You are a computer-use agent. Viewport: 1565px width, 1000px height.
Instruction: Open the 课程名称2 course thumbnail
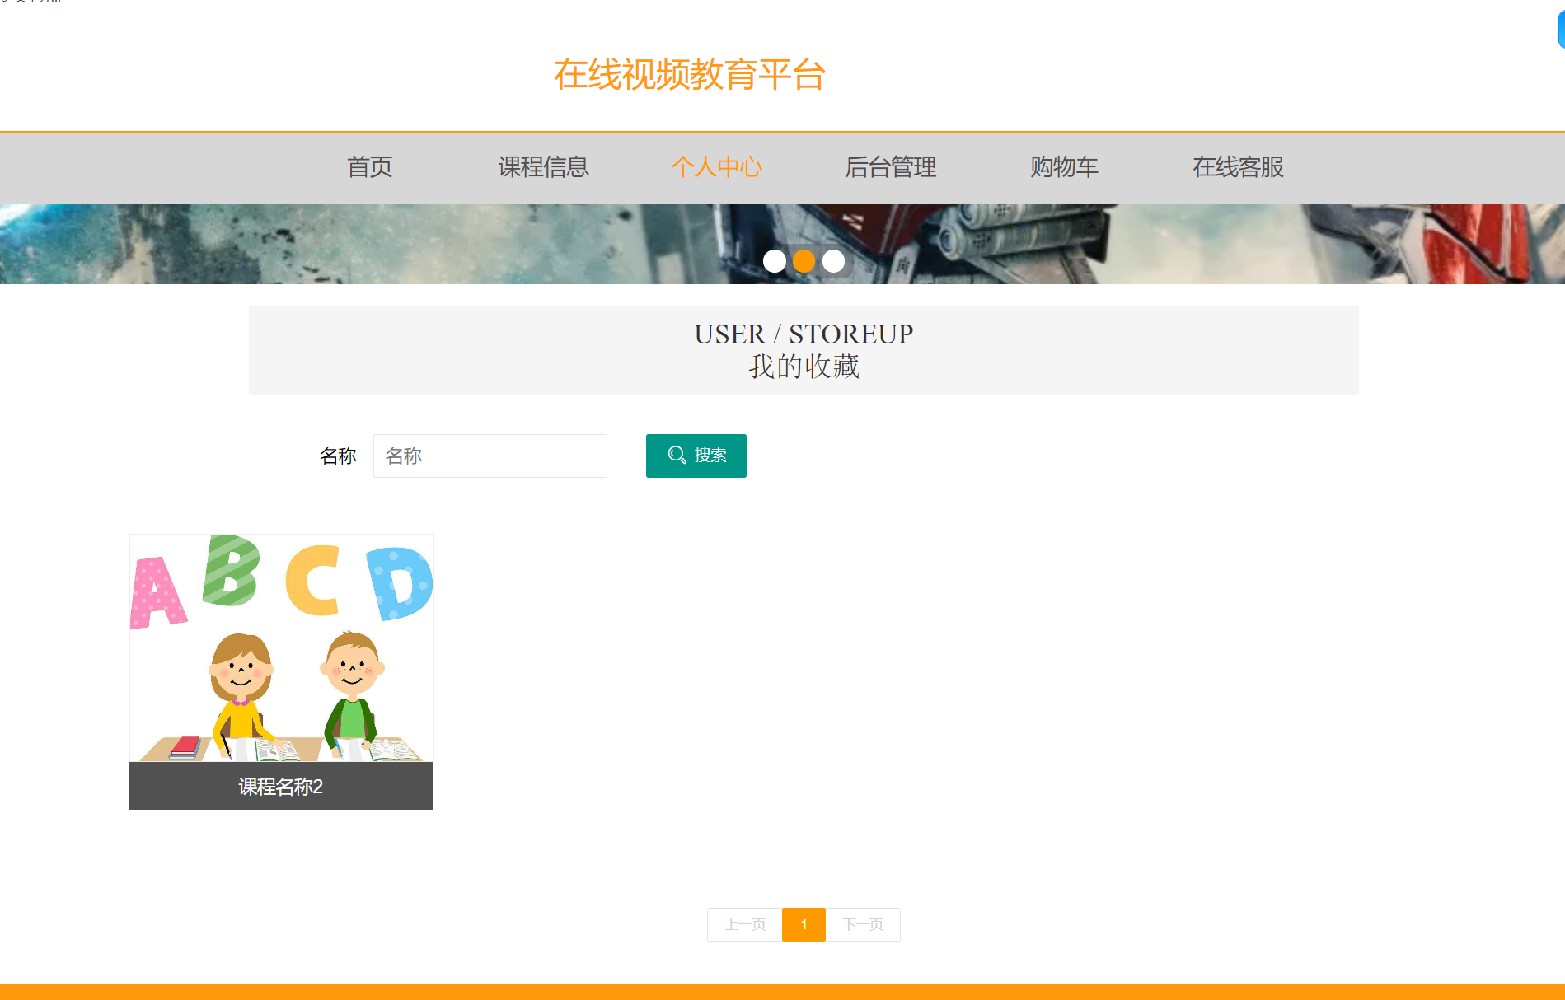280,659
